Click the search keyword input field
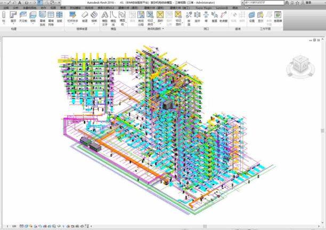This screenshot has width=326, height=230. click(x=264, y=3)
